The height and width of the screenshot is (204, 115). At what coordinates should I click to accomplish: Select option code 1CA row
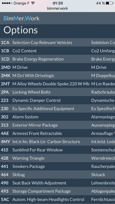tap(57, 42)
